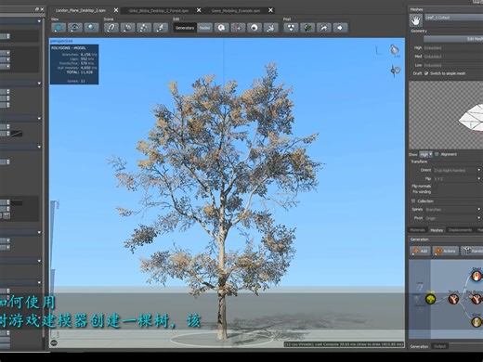Switch to Game_Modeling_Example.spm tab
The width and height of the screenshot is (483, 362).
point(236,10)
